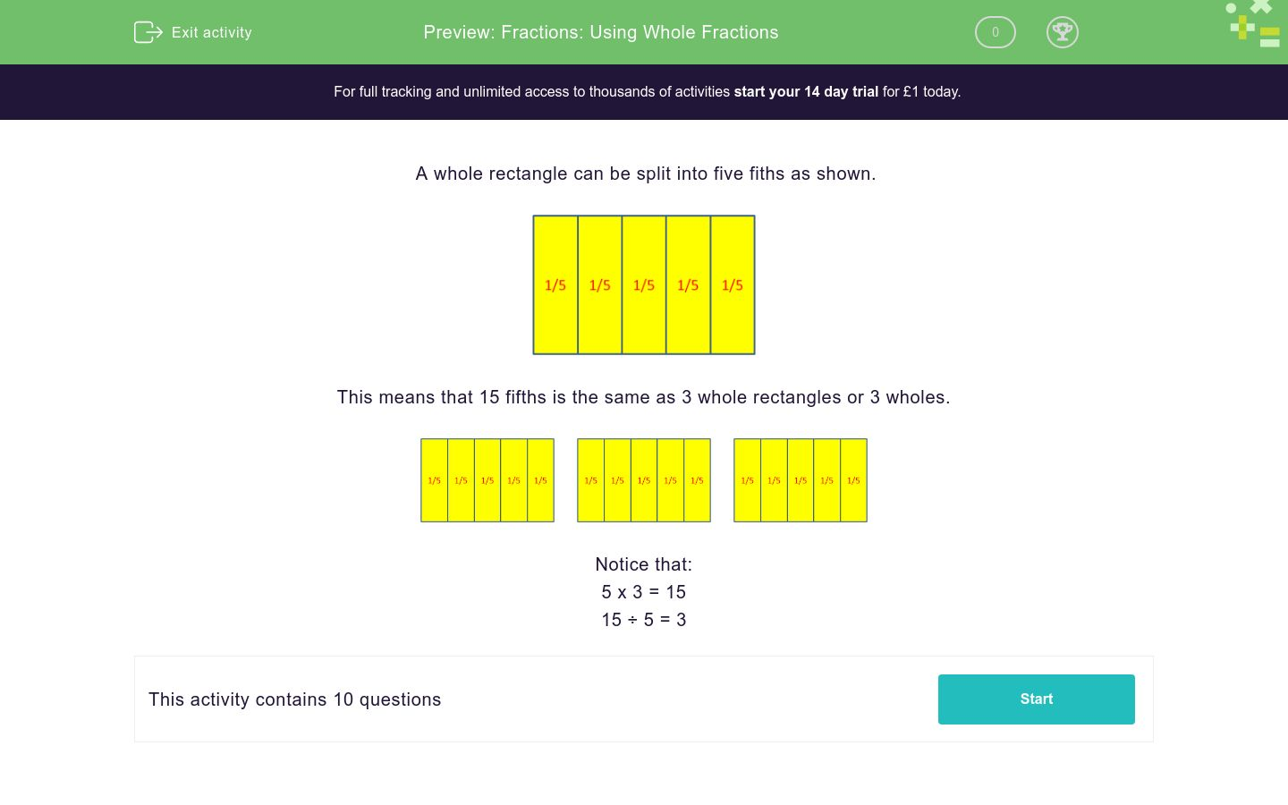Click the activity title in the header
Image resolution: width=1288 pixels, height=805 pixels.
[x=600, y=32]
